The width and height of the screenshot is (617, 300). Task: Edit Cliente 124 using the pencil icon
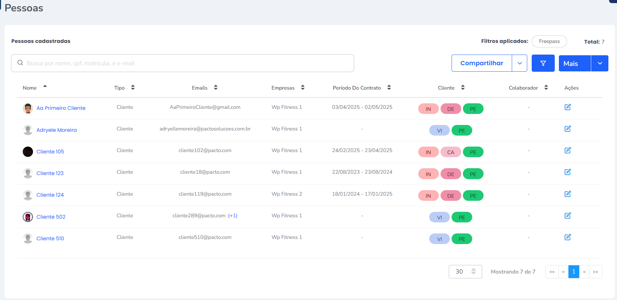[x=567, y=194]
